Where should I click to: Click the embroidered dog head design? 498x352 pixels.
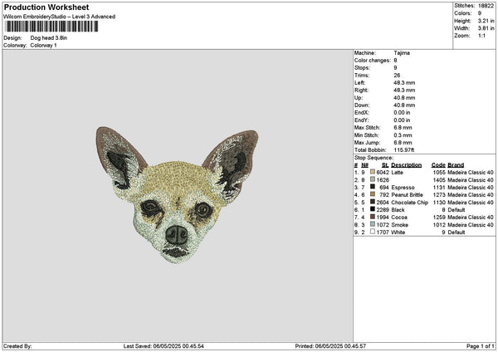(177, 195)
